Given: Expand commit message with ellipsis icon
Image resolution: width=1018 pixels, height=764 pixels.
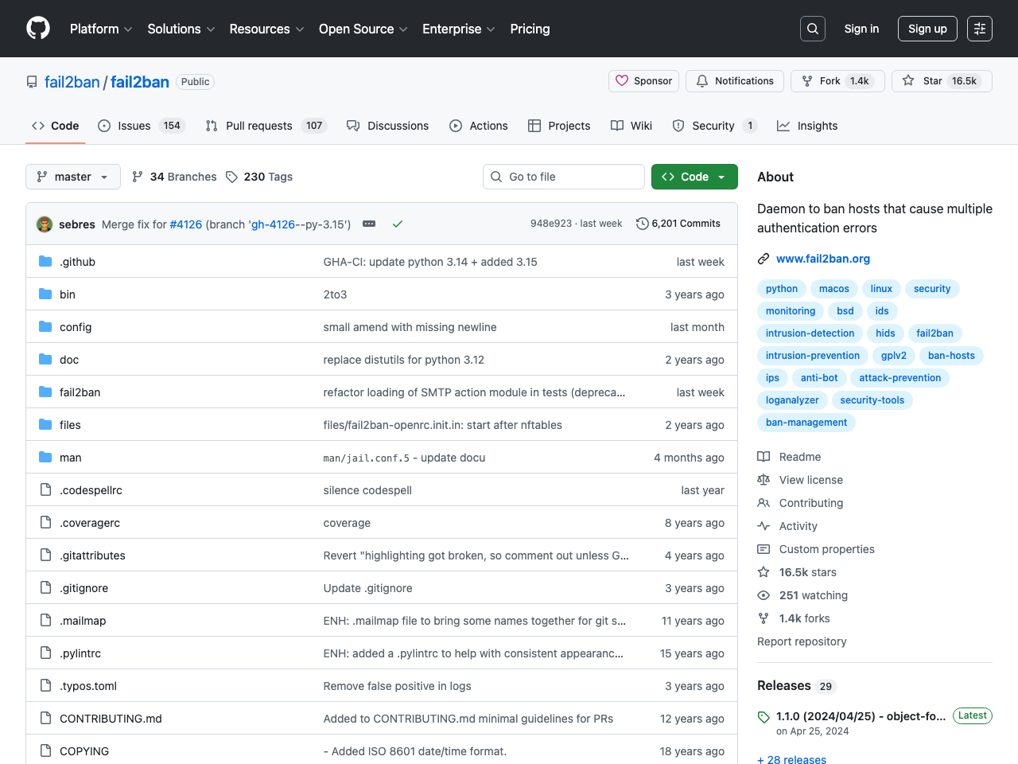Looking at the screenshot, I should click(x=369, y=224).
